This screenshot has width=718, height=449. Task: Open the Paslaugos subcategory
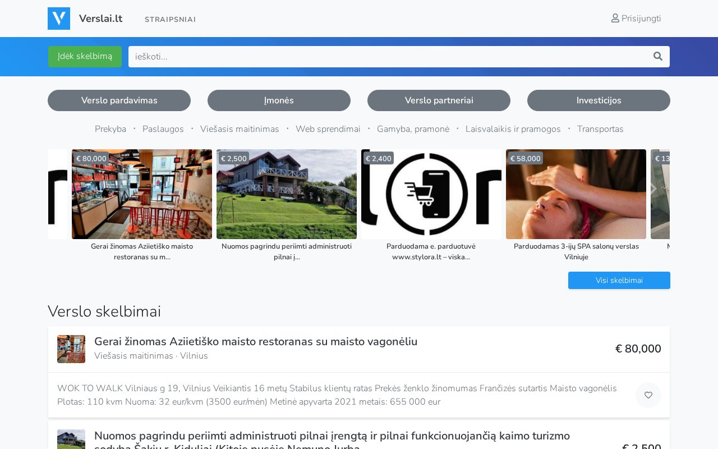[x=163, y=129]
